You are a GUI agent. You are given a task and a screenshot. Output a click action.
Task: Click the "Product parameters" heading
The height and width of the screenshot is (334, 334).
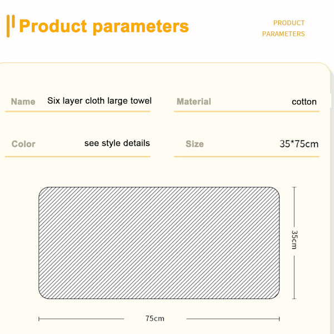(x=104, y=26)
